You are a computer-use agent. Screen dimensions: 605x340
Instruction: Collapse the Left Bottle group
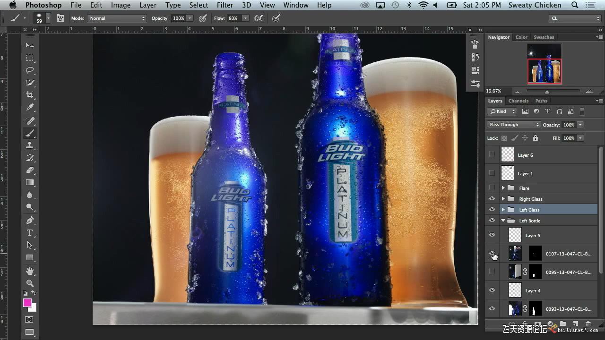point(503,221)
